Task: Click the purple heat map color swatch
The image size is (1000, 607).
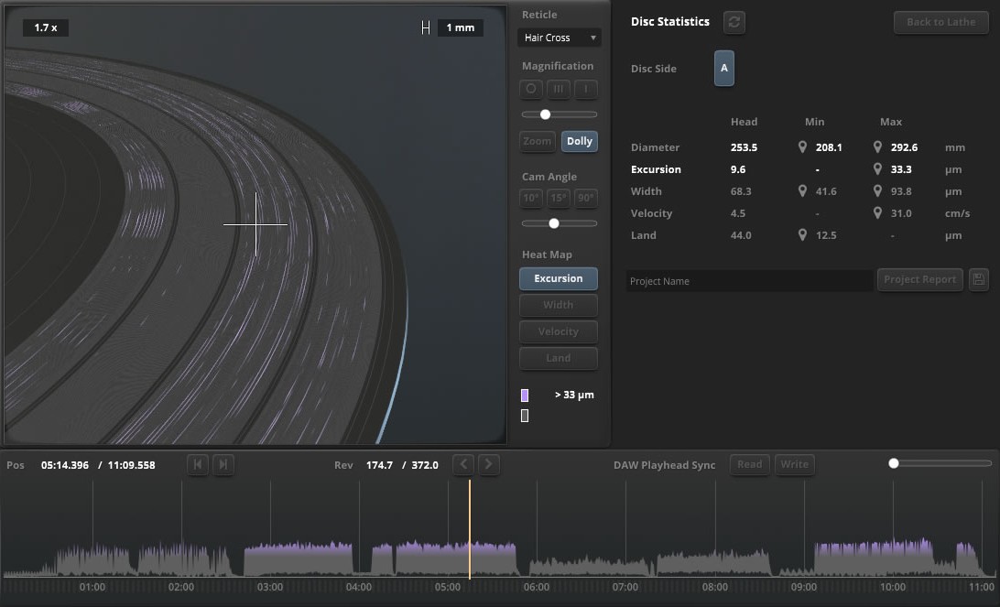Action: tap(524, 396)
